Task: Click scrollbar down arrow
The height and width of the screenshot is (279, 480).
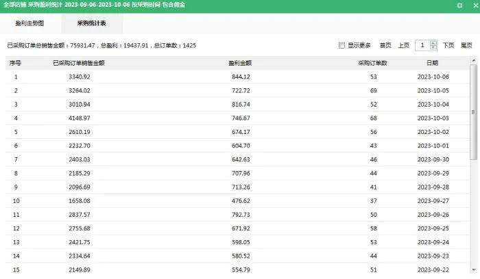Action: click(x=474, y=270)
